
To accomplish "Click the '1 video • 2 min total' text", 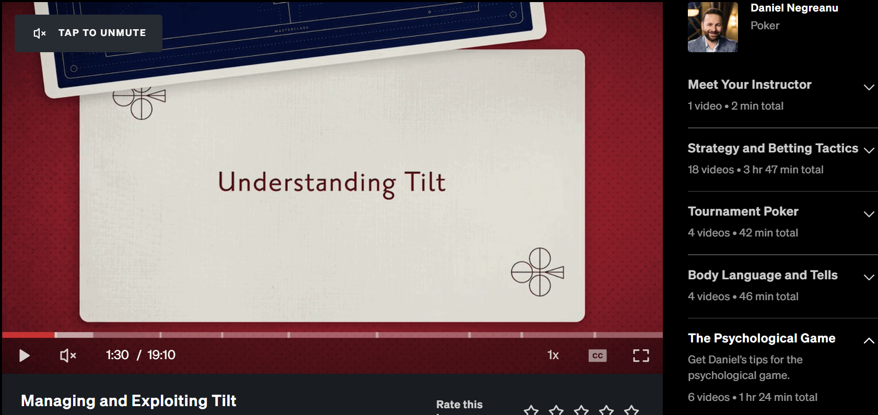I will [x=735, y=106].
